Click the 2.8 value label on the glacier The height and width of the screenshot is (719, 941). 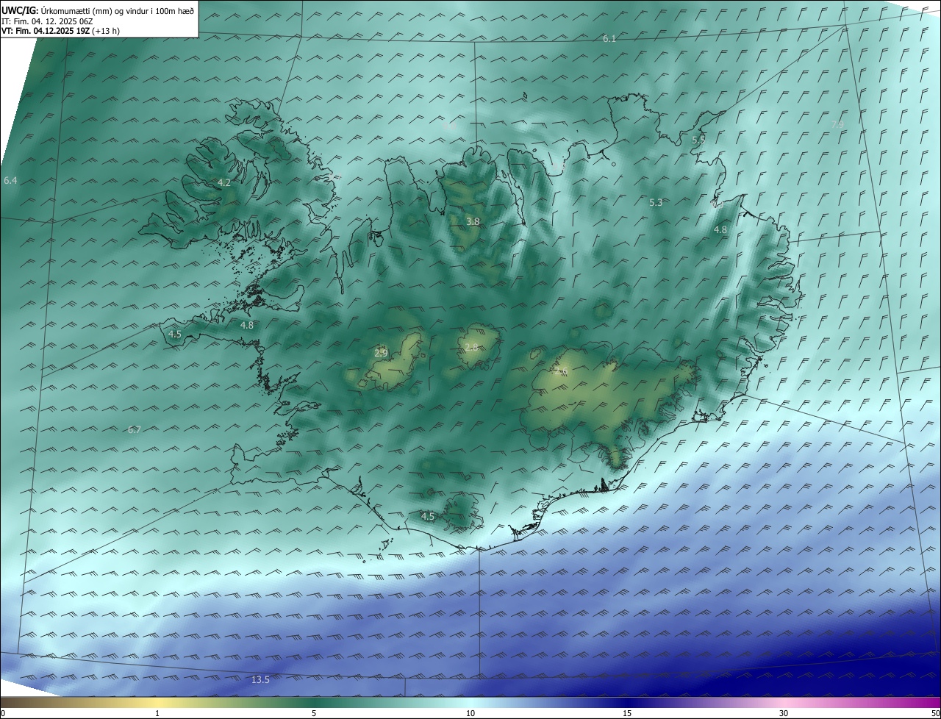coord(470,347)
